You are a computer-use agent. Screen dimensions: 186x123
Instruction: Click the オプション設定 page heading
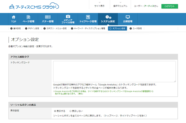[x=25, y=39]
